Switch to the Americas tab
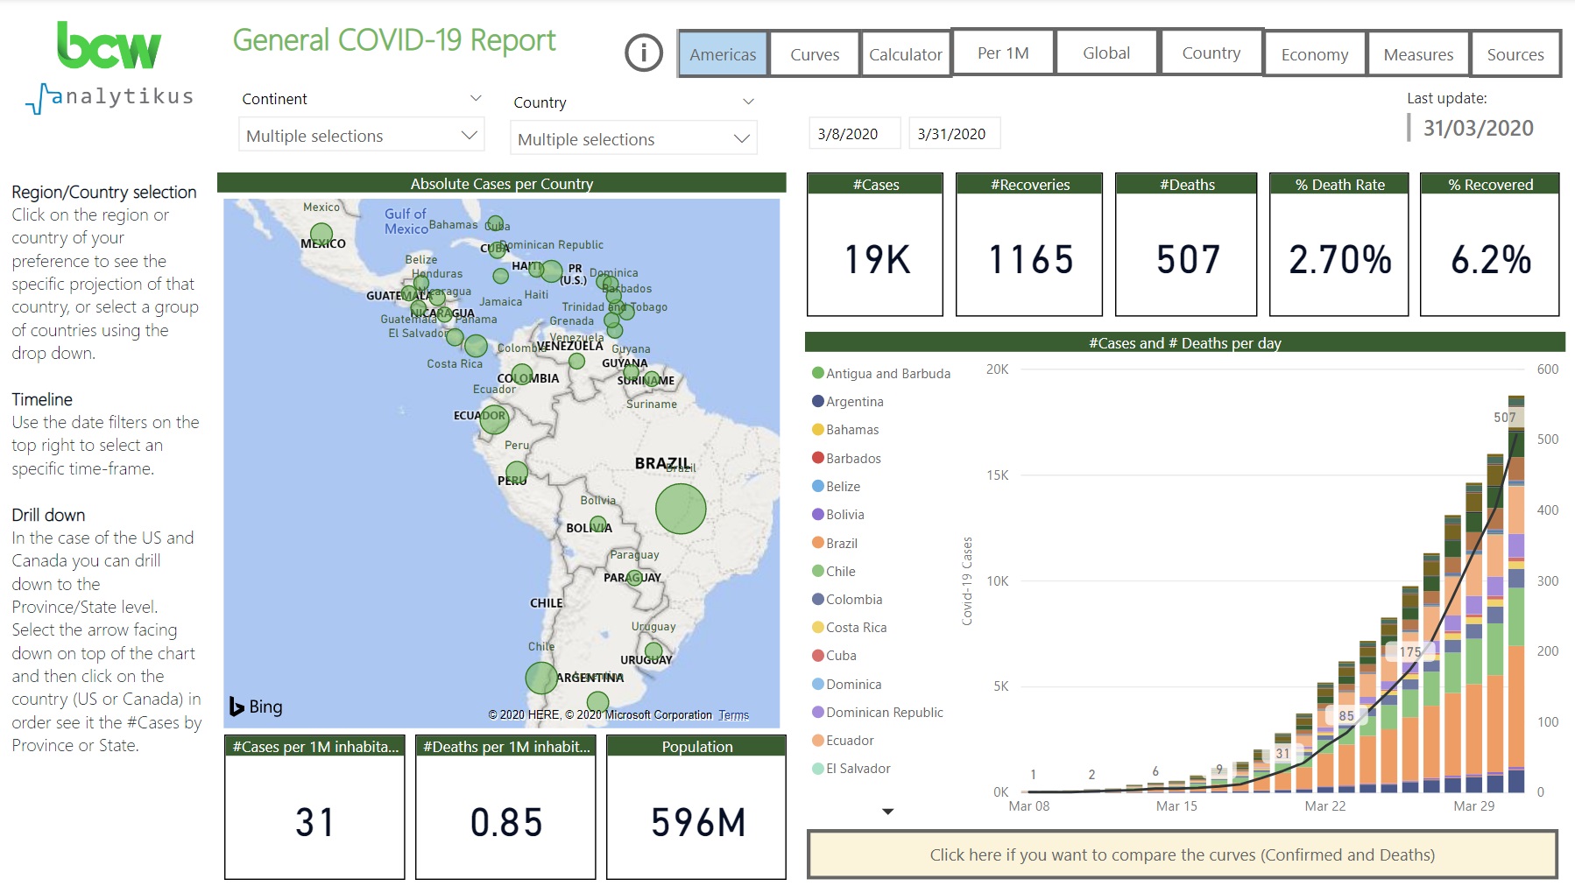1575x886 pixels. (723, 54)
